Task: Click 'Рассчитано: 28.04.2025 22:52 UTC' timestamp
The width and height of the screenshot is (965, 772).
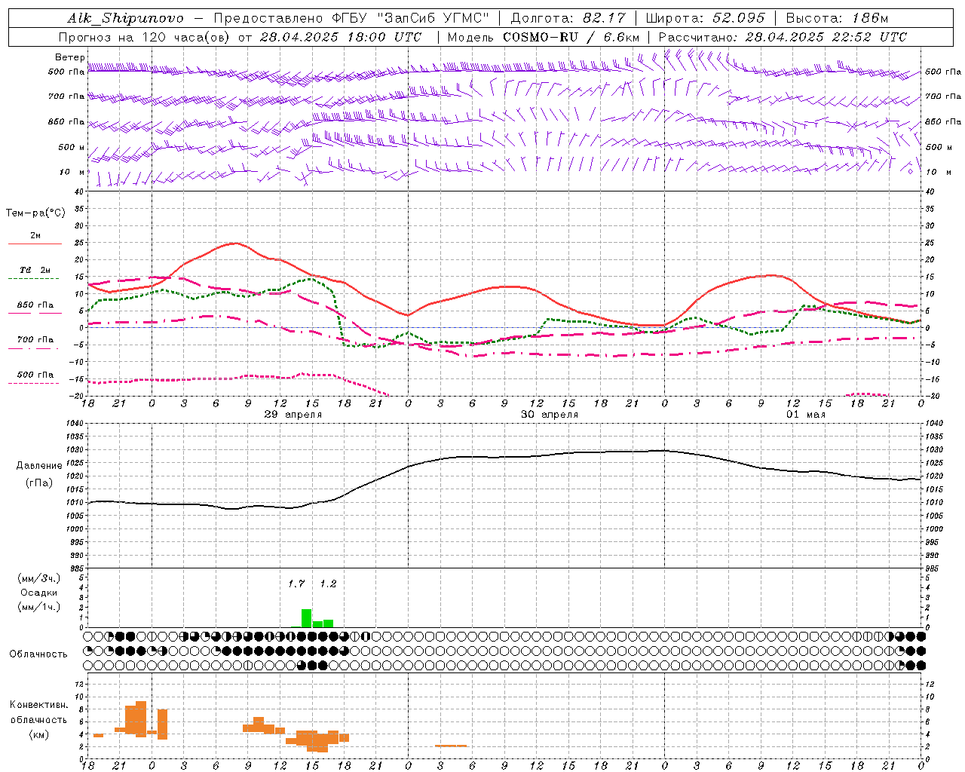Action: point(783,37)
